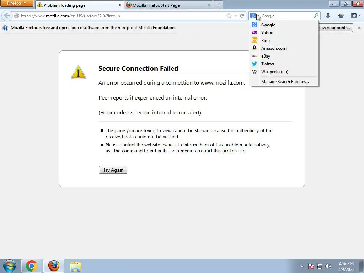The width and height of the screenshot is (364, 273).
Task: Click the eBay logo icon
Action: click(x=255, y=56)
